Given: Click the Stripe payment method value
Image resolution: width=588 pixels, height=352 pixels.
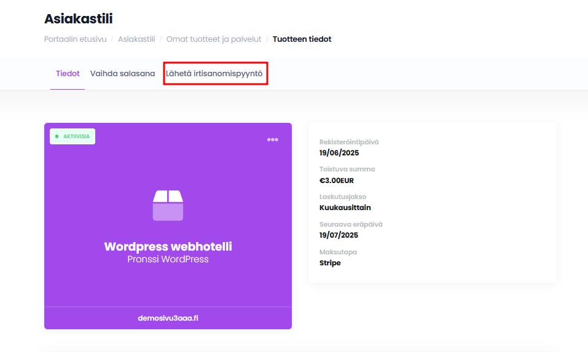Looking at the screenshot, I should (x=330, y=263).
